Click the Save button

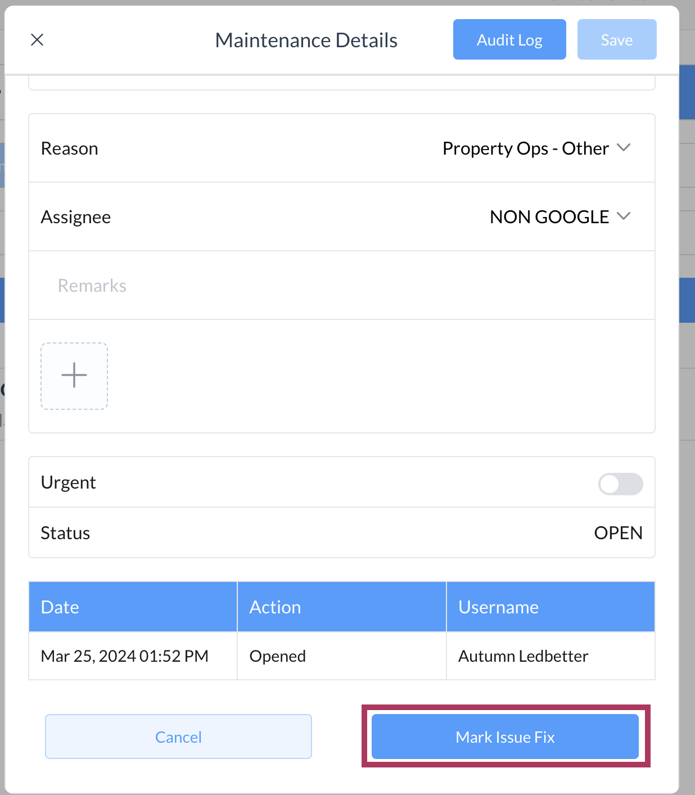(616, 40)
